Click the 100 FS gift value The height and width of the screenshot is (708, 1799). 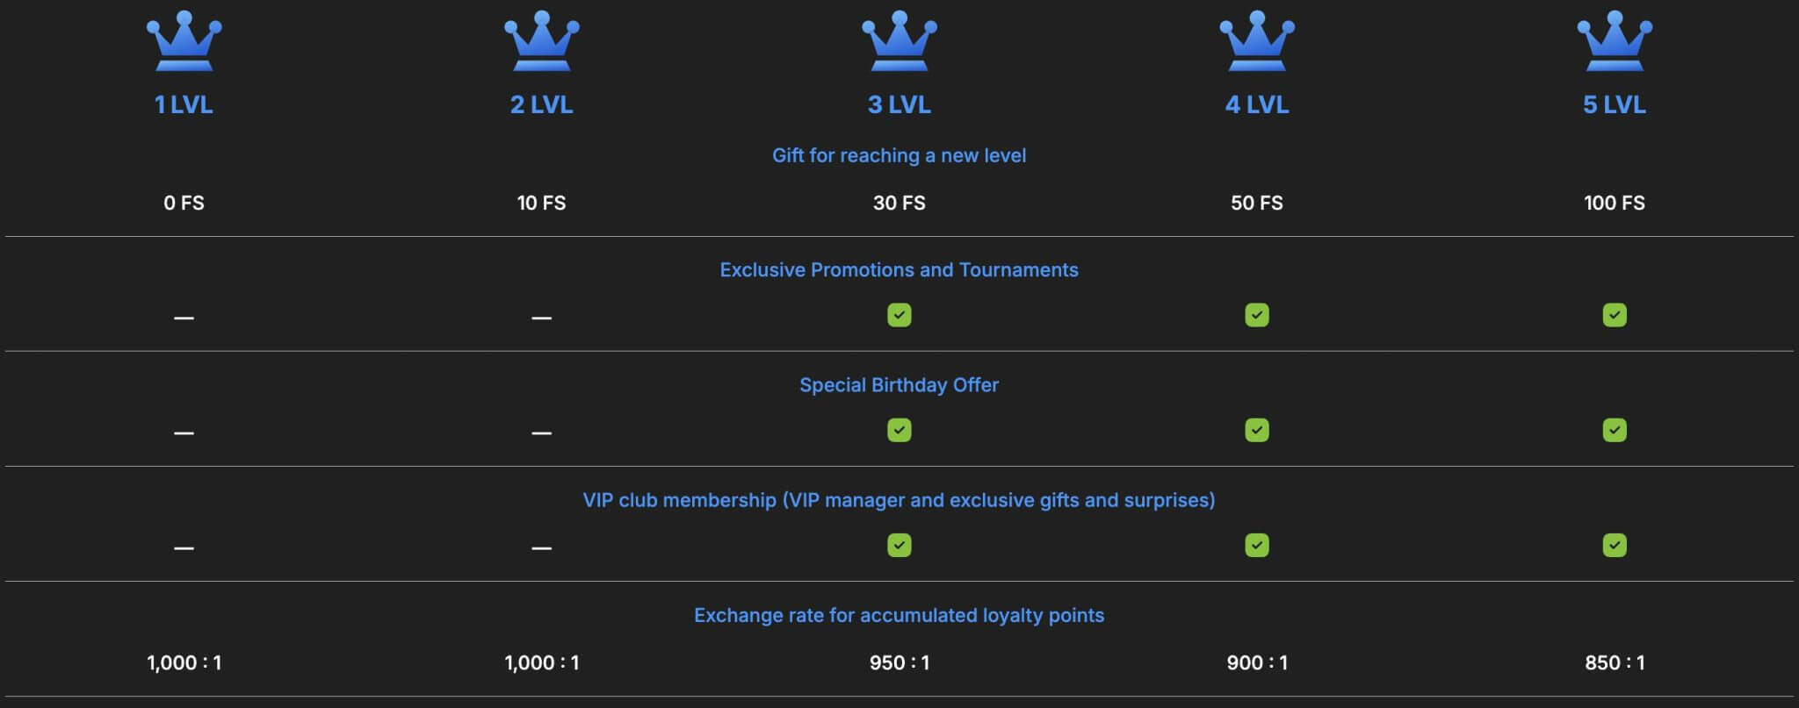1614,203
